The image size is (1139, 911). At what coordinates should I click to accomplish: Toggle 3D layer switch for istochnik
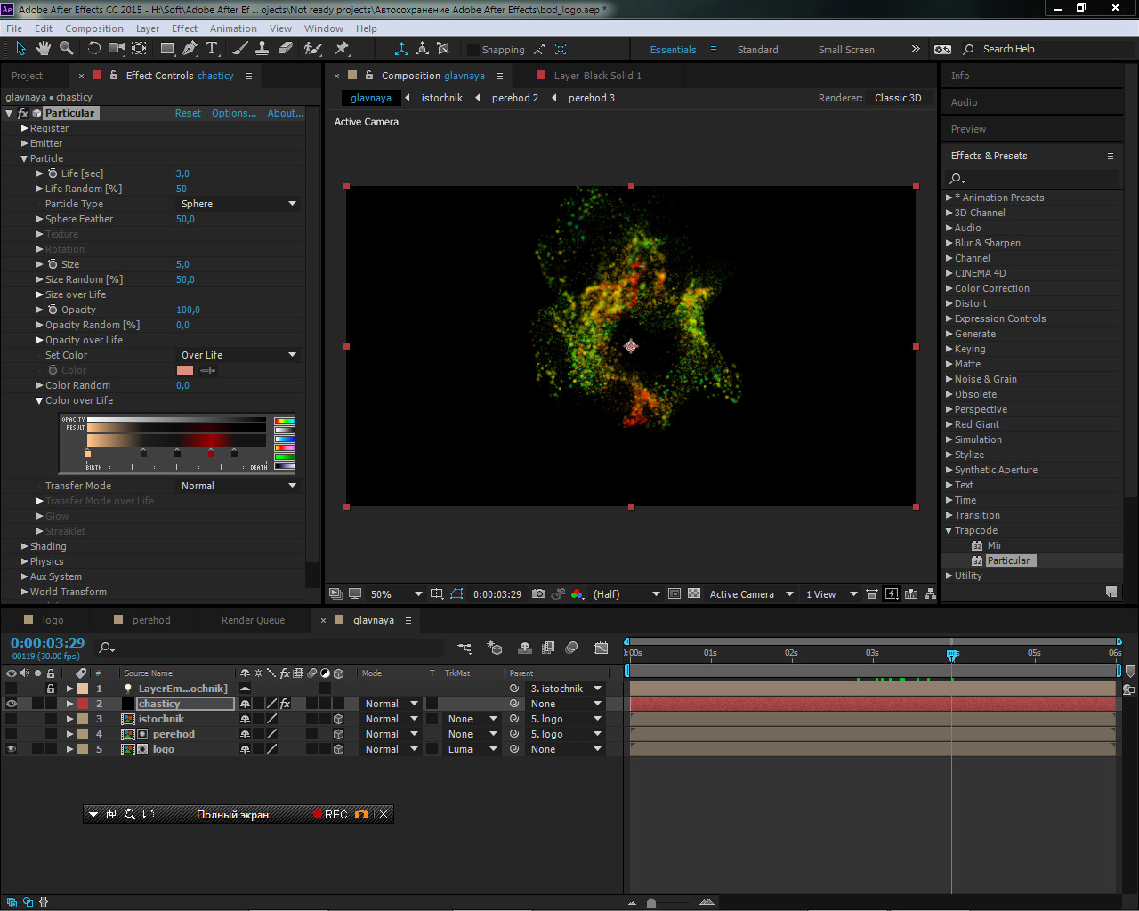pos(338,719)
